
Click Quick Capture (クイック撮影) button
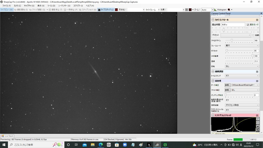click(37, 10)
